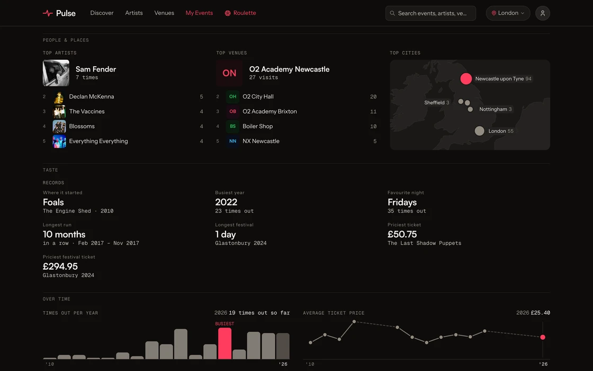Click the search magnifier icon
The height and width of the screenshot is (371, 593).
[392, 13]
